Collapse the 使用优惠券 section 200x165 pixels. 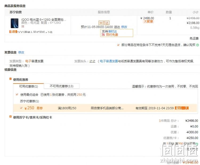(x=10, y=79)
